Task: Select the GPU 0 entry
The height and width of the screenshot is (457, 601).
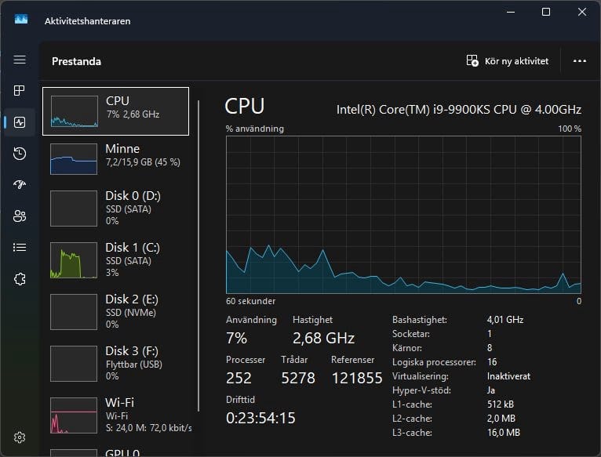Action: pos(115,452)
